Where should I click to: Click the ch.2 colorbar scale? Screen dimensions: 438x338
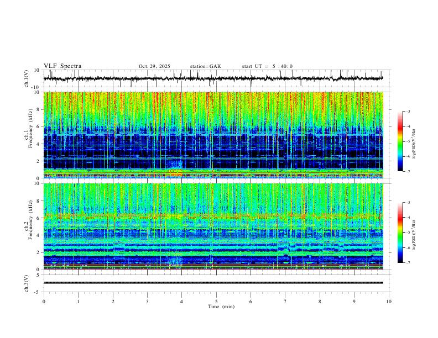click(x=400, y=233)
